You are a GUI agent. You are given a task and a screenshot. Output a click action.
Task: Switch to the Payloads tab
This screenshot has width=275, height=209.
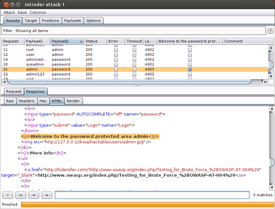(73, 21)
